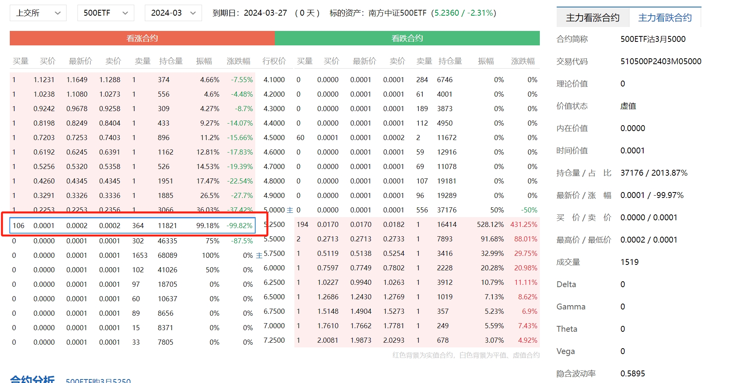Screen dimensions: 734x383
Task: Click 价值状态 value 虚值
Action: point(628,106)
